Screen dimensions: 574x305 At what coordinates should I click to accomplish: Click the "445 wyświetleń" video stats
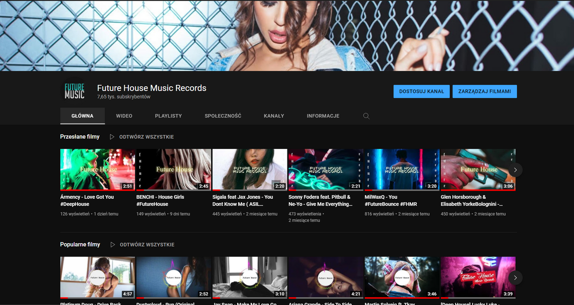tap(245, 214)
